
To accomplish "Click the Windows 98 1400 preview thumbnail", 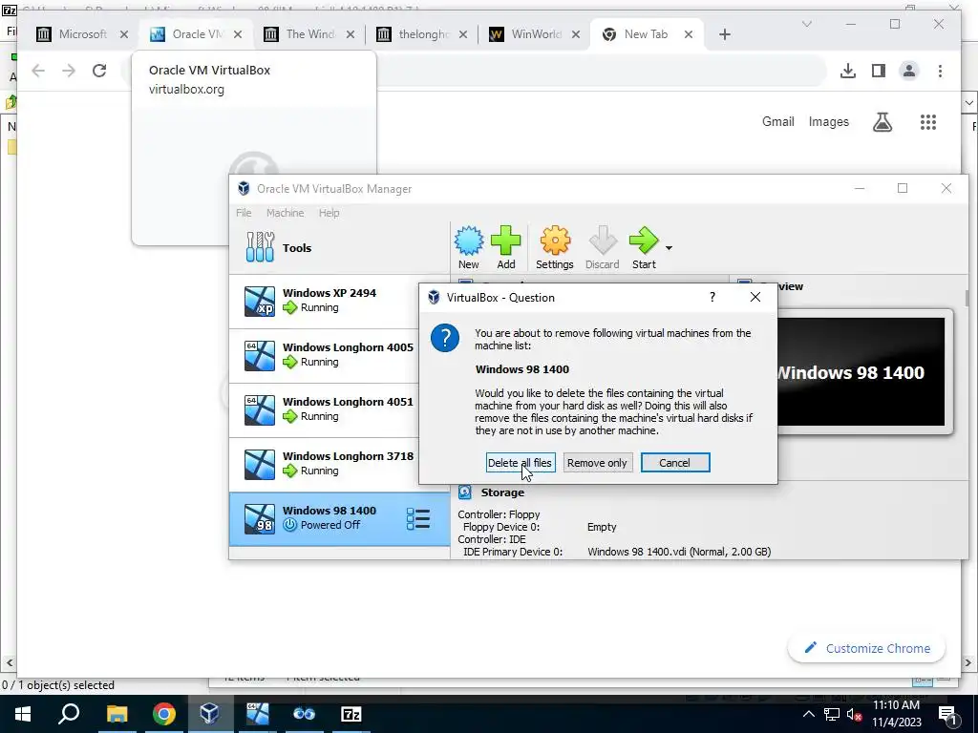I will pyautogui.click(x=861, y=372).
